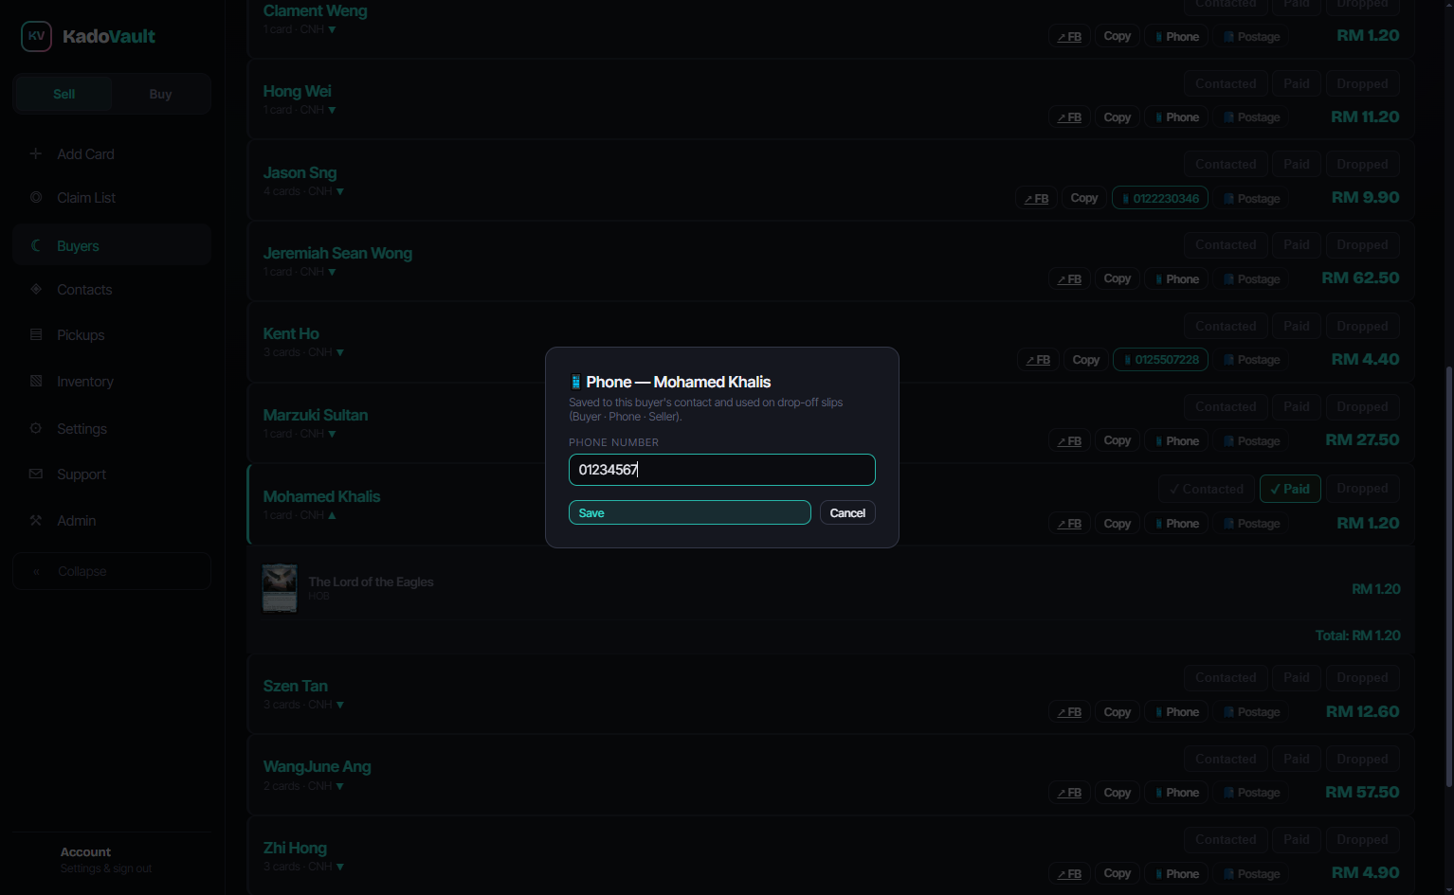Click the page vertical scrollbar
Image resolution: width=1454 pixels, height=895 pixels.
tap(1448, 576)
